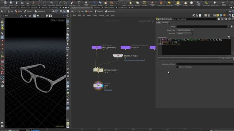234x131 pixels.
Task: Switch to the Tree View tab
Action: (x=97, y=8)
